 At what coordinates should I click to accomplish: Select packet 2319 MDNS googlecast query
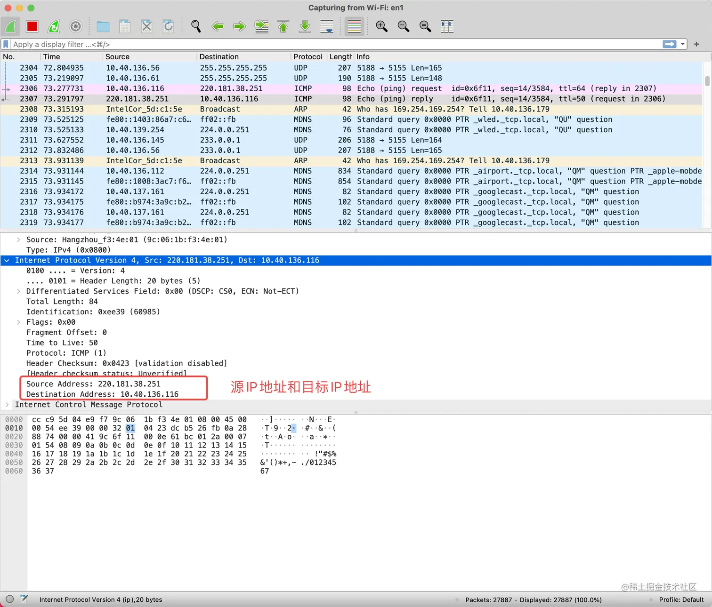click(352, 223)
